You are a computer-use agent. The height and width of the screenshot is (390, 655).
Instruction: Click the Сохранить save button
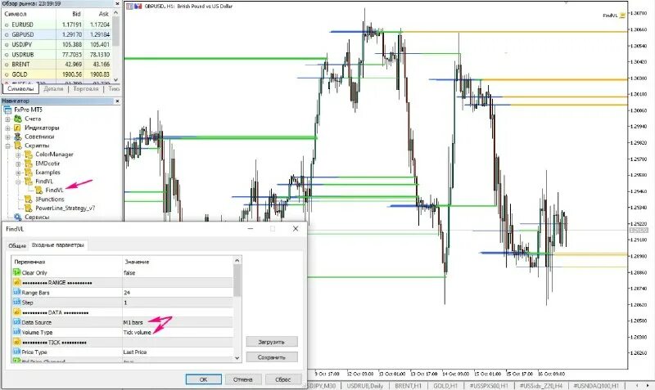pyautogui.click(x=272, y=357)
